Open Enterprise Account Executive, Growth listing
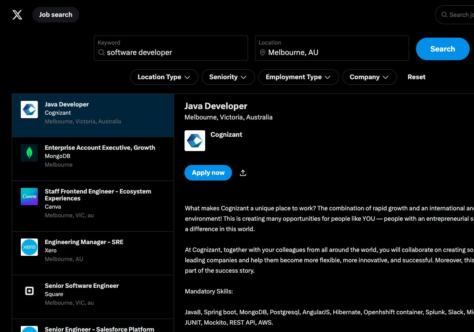The height and width of the screenshot is (332, 474). pyautogui.click(x=93, y=159)
